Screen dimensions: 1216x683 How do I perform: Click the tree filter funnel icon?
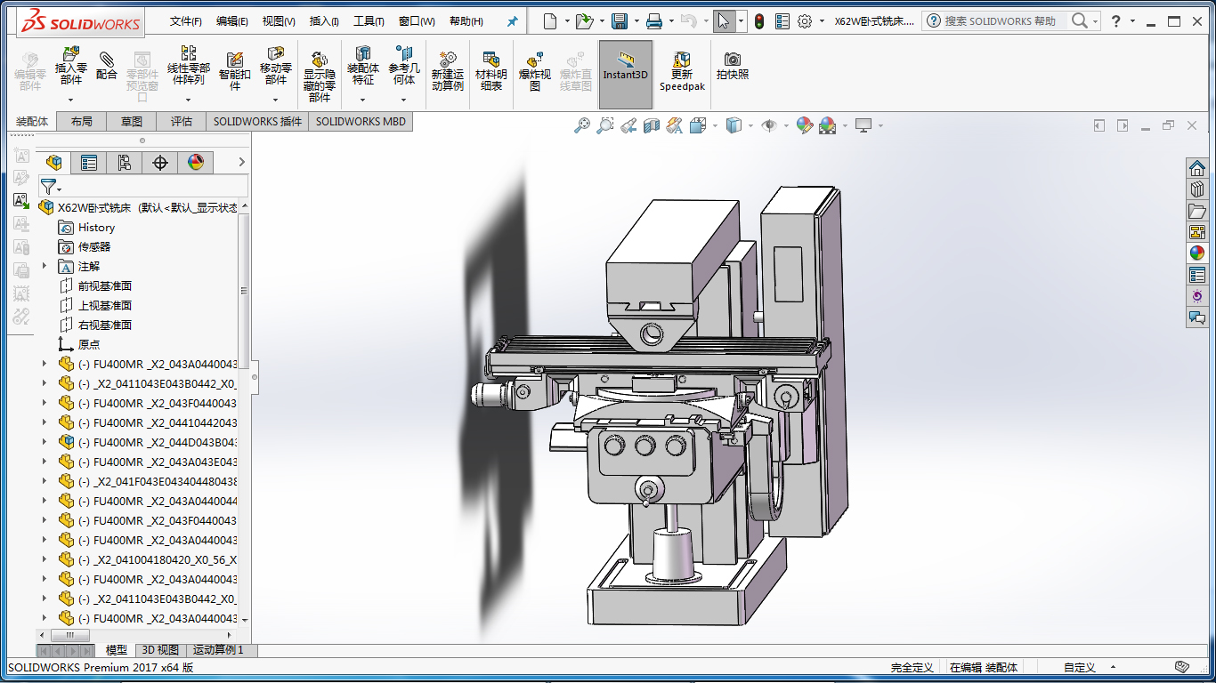coord(48,186)
